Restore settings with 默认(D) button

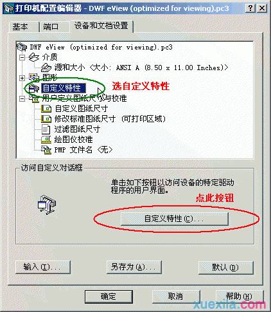tap(226, 268)
